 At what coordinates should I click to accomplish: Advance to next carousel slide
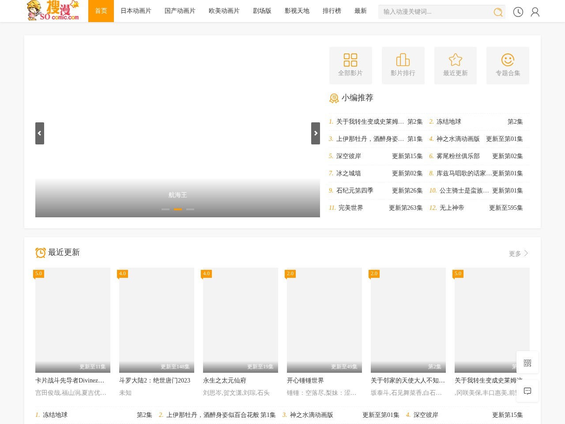(316, 133)
